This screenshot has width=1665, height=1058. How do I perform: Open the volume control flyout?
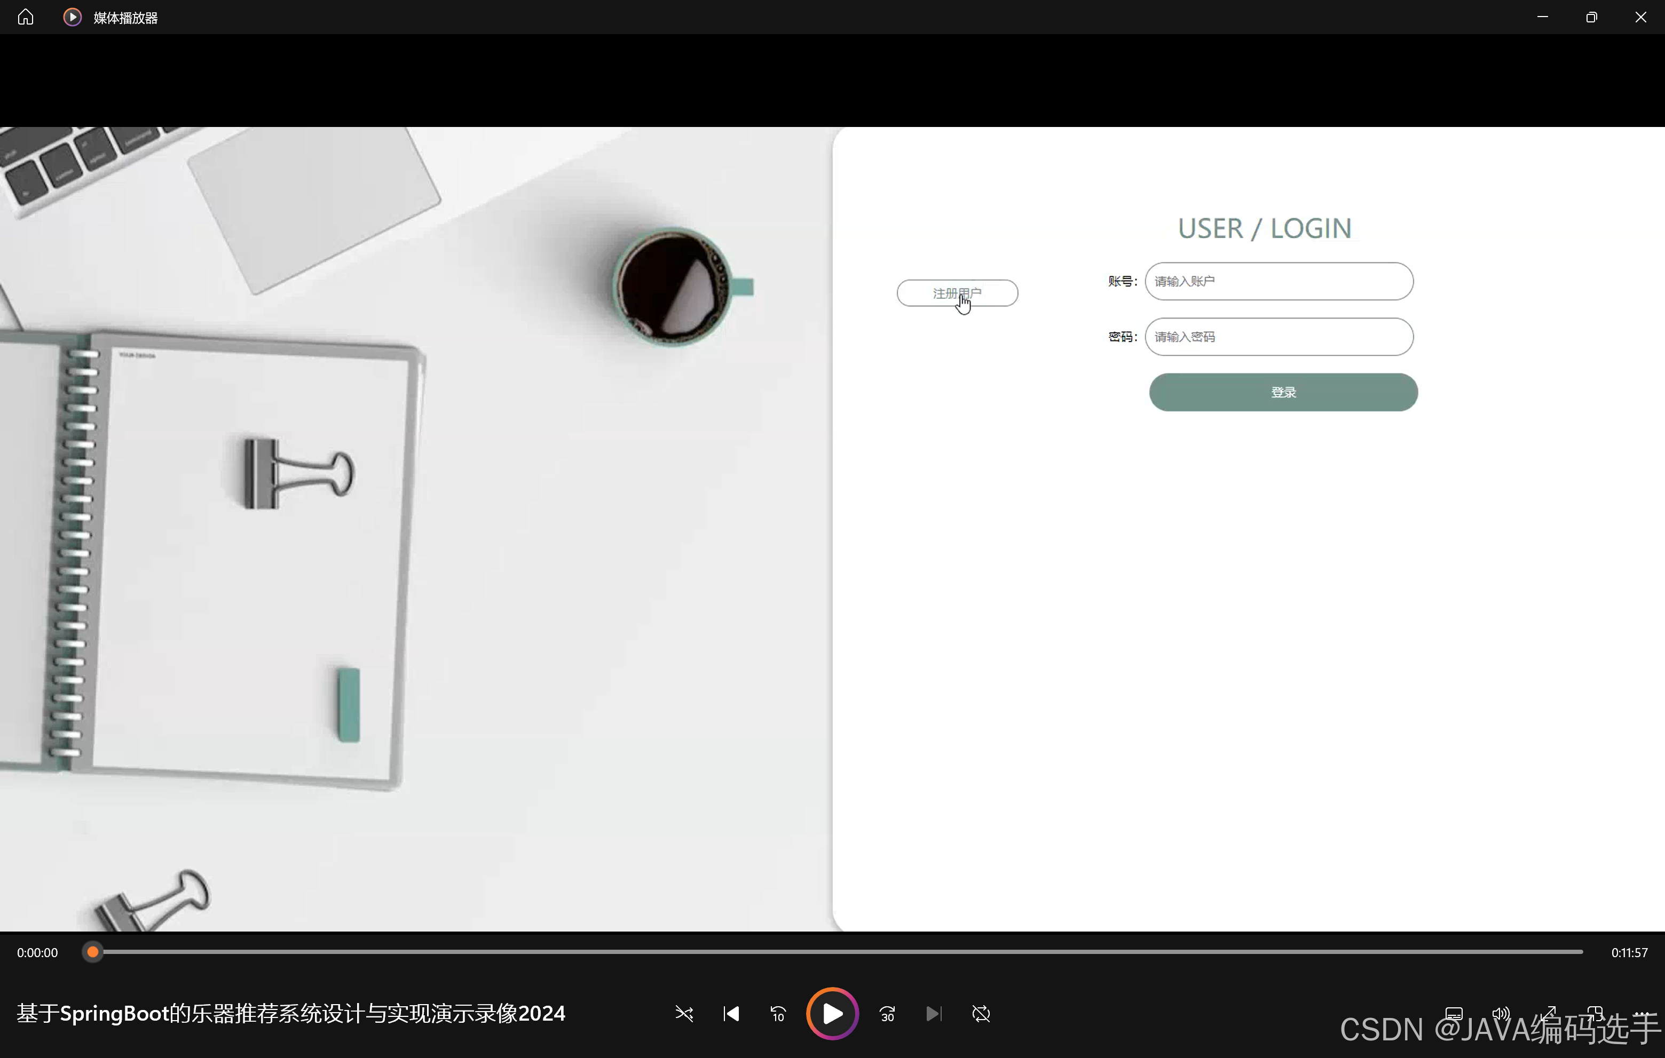click(1501, 1014)
